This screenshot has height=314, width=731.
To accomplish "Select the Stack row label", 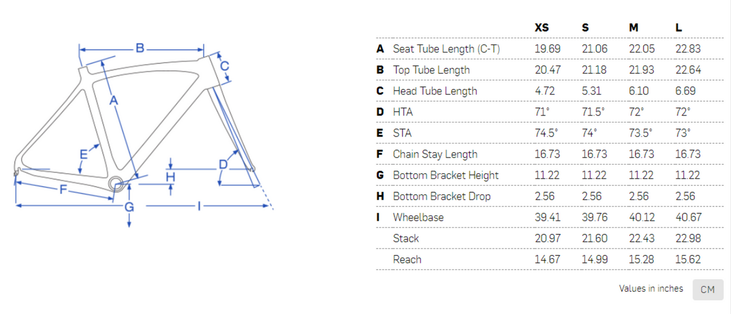I will point(406,238).
